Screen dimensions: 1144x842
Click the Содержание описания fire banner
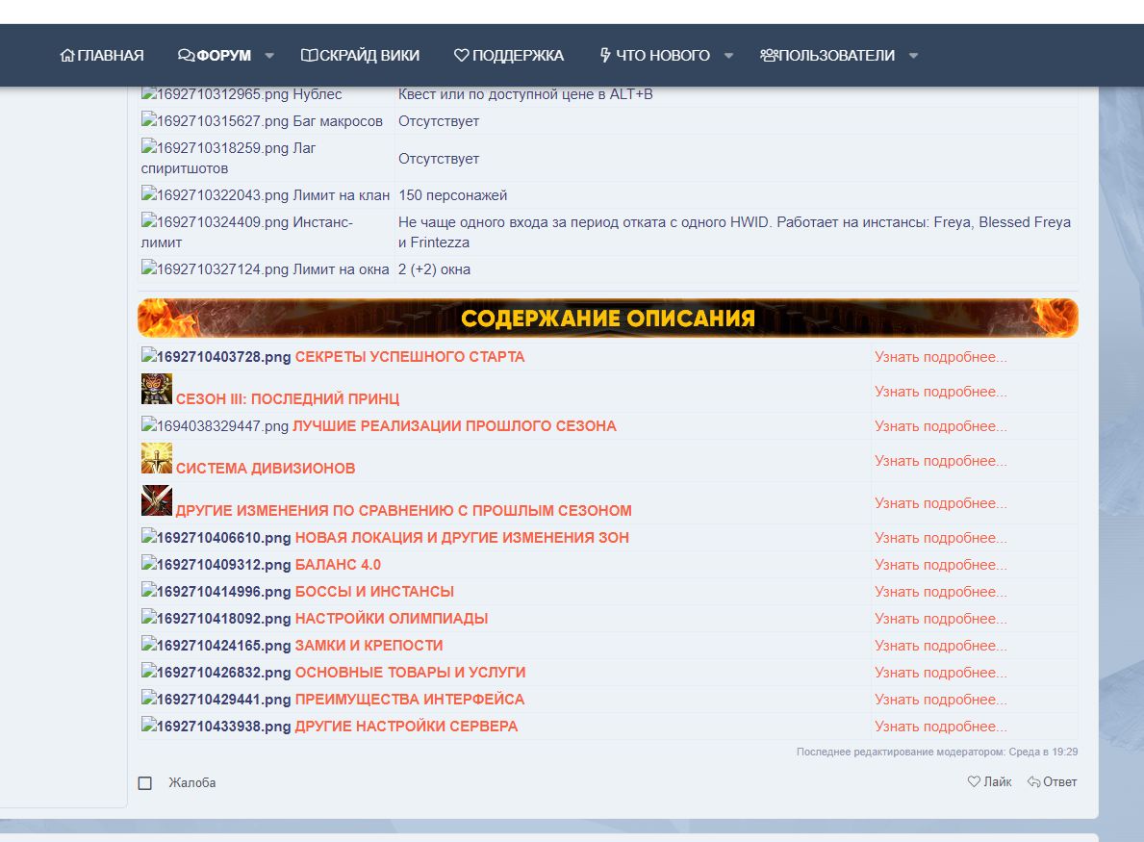(607, 319)
